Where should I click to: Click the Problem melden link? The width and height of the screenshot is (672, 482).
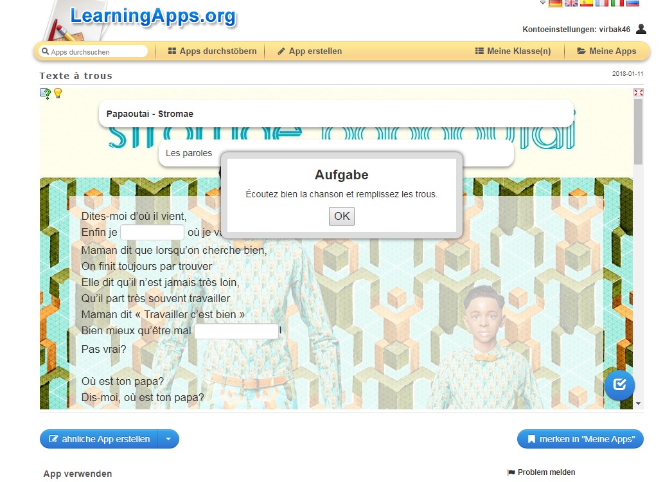(x=542, y=472)
